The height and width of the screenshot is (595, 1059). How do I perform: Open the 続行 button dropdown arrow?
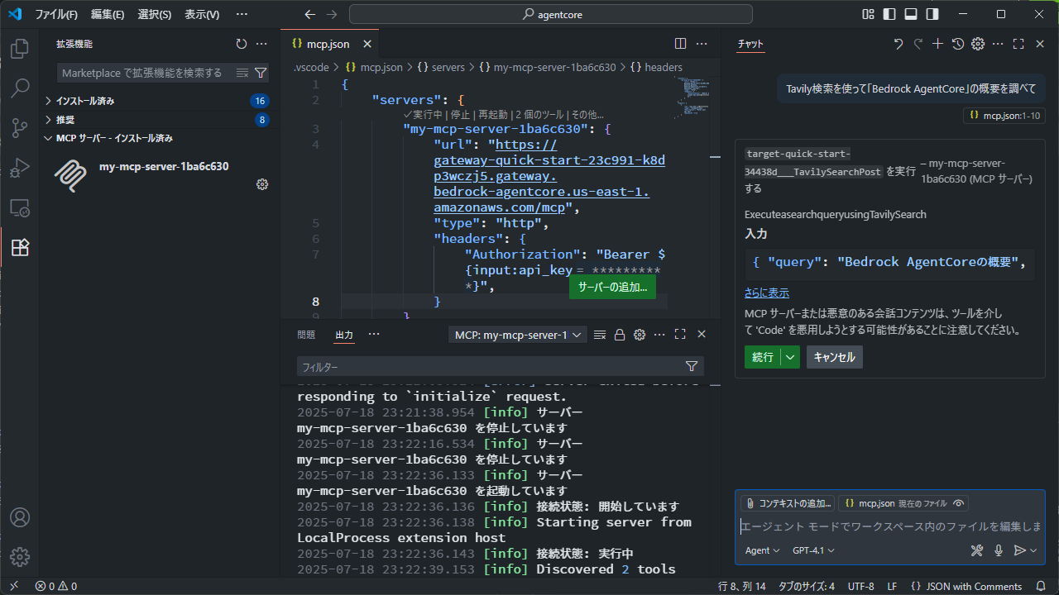pos(791,357)
